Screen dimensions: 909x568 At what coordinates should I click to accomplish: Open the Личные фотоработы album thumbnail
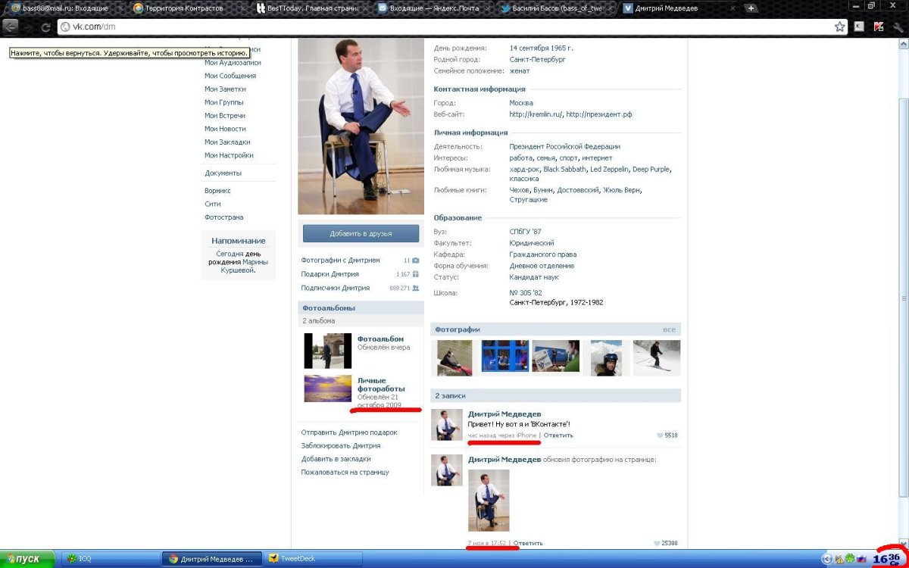327,389
